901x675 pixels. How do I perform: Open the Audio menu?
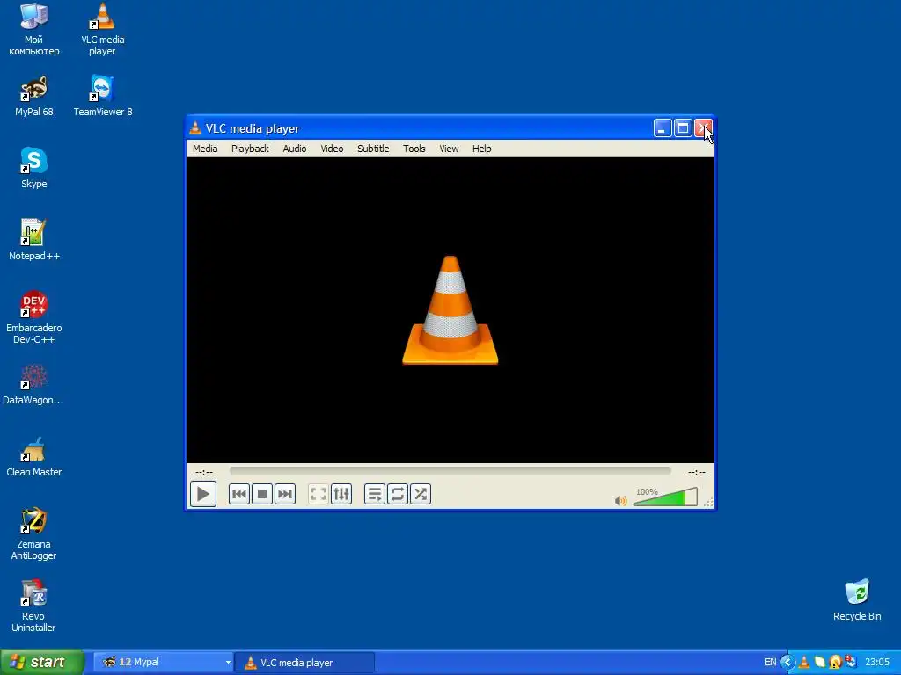click(x=294, y=149)
